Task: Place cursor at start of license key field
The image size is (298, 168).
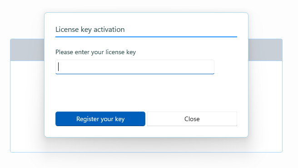Action: coord(59,67)
